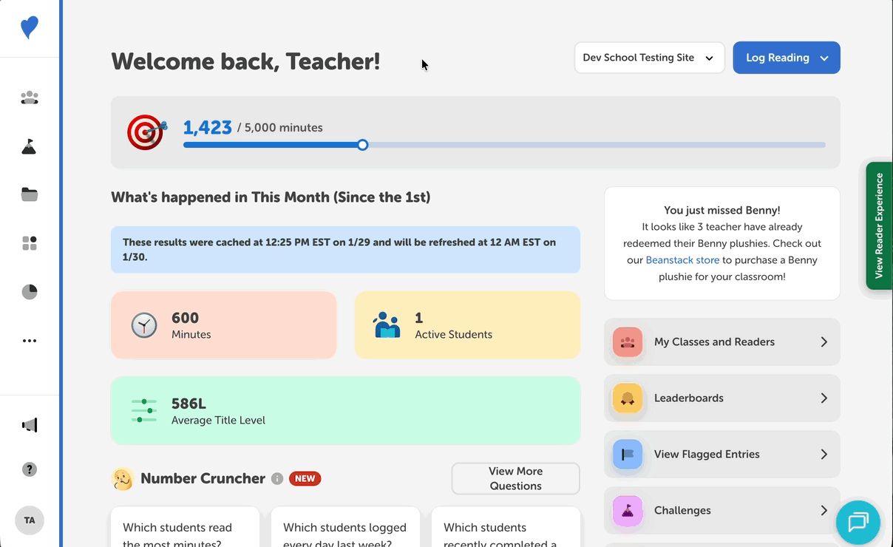Open the readers group icon in sidebar
The image size is (893, 547).
(x=30, y=98)
